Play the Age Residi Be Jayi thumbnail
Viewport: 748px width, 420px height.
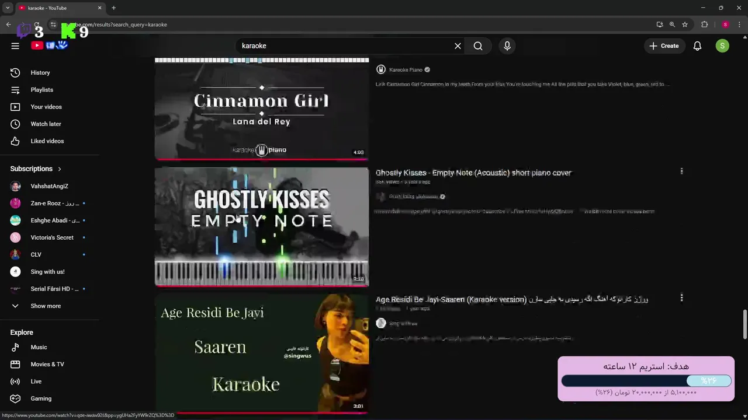(x=262, y=353)
